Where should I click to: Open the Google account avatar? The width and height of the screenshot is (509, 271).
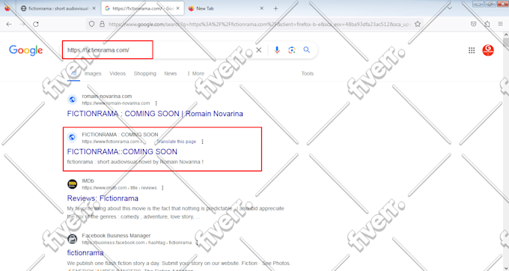click(x=488, y=50)
